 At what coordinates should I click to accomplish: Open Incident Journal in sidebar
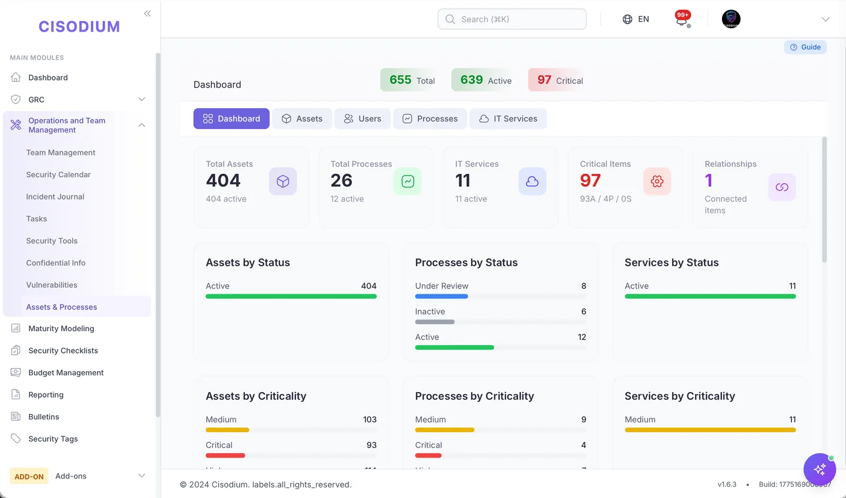55,197
